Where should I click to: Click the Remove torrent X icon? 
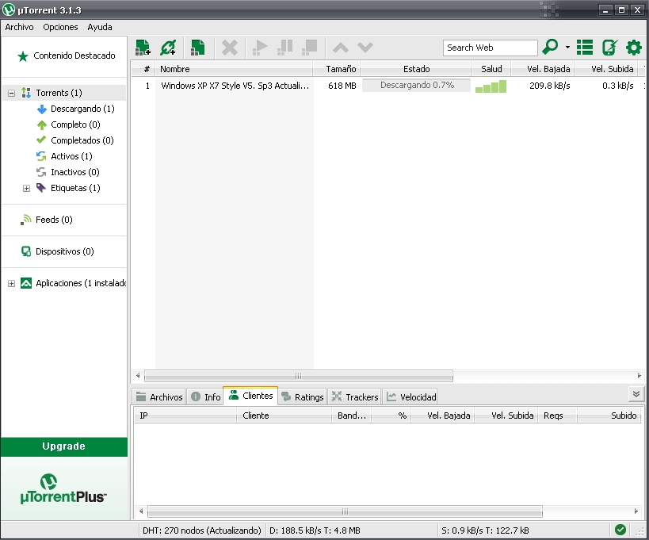[x=229, y=48]
